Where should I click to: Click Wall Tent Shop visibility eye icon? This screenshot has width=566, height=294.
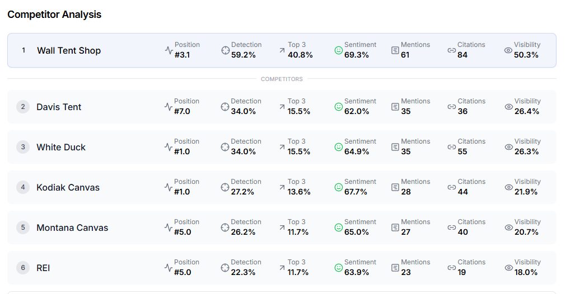pyautogui.click(x=508, y=50)
